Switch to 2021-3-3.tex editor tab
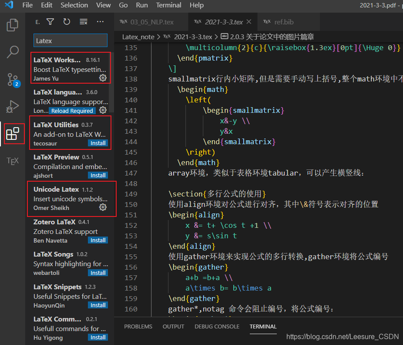This screenshot has height=345, width=403. 222,22
